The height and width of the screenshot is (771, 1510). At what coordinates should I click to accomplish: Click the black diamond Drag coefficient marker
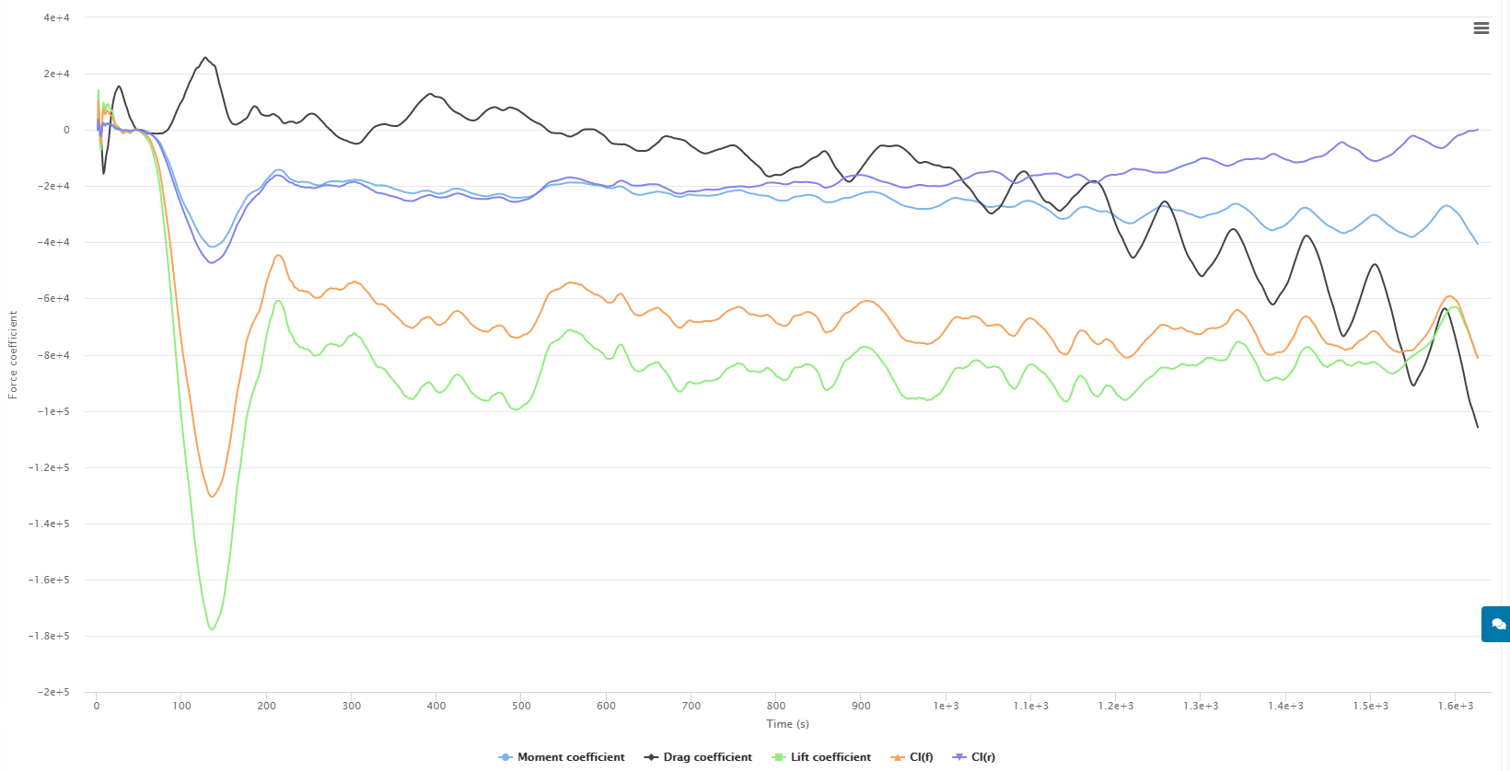[651, 757]
